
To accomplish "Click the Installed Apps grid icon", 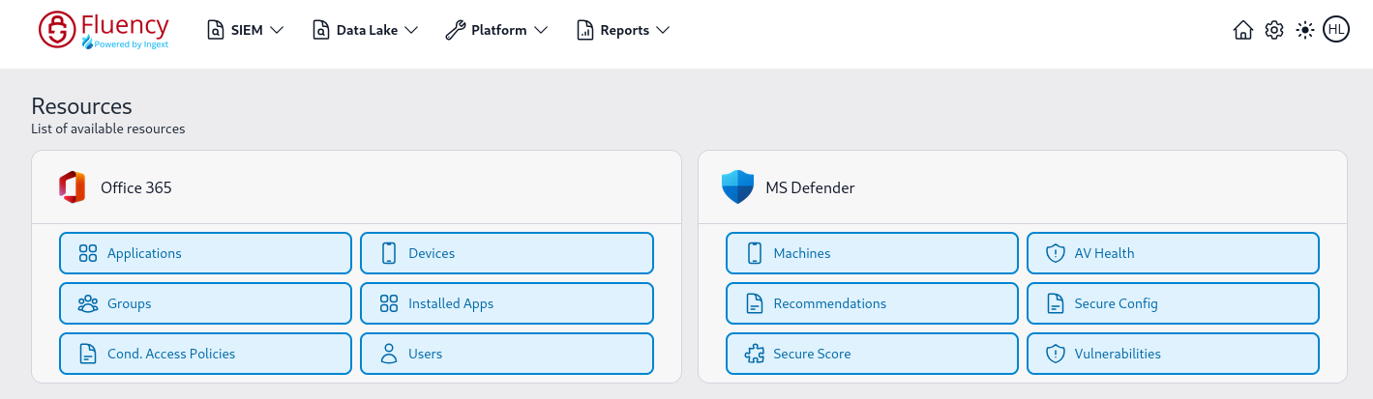I will pyautogui.click(x=389, y=303).
